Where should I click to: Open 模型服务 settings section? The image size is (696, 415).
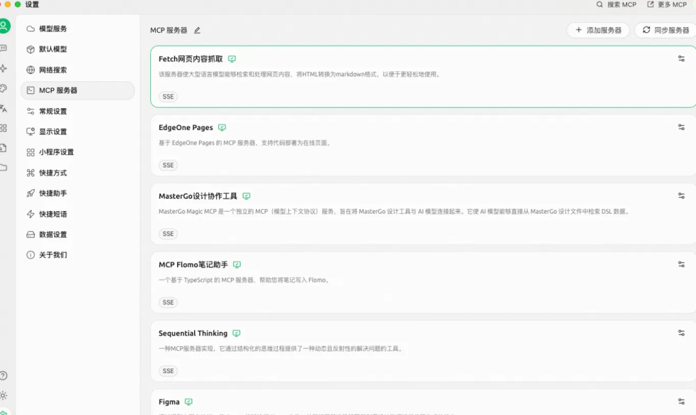[x=78, y=29]
